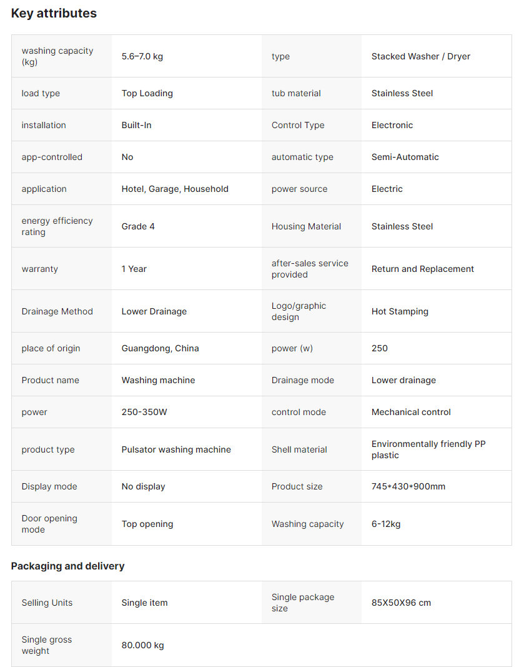Click the Pulsator washing machine value
The image size is (519, 667).
tap(176, 449)
